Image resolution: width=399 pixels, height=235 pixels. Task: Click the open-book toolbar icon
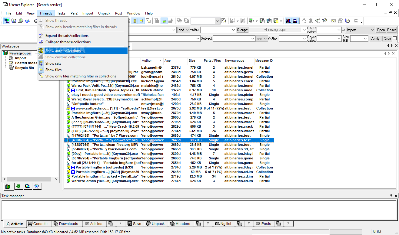tap(14, 21)
